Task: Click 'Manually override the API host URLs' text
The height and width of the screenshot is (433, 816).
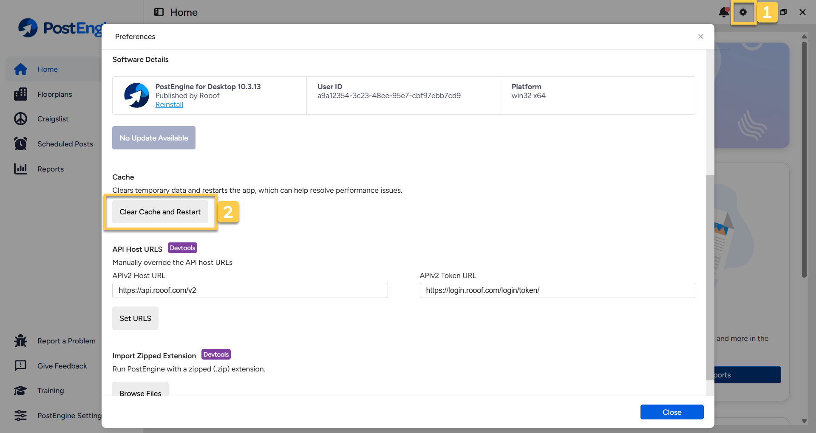Action: (x=173, y=262)
